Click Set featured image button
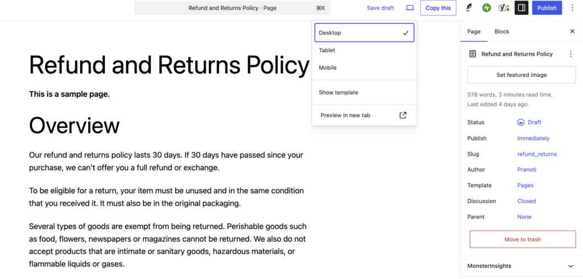 point(522,75)
